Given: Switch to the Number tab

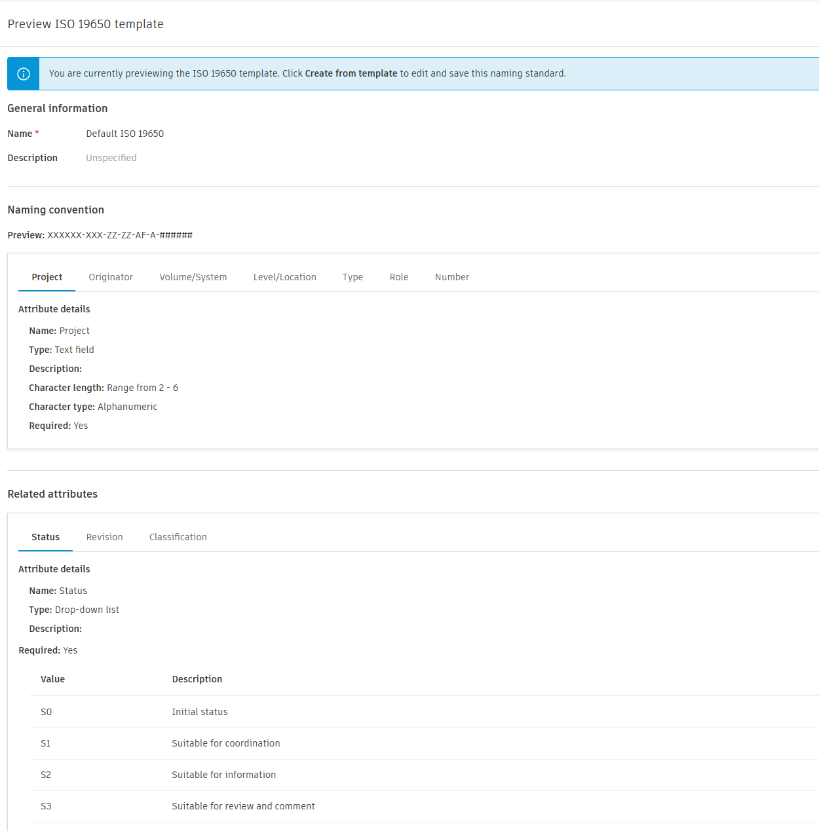Looking at the screenshot, I should 451,276.
